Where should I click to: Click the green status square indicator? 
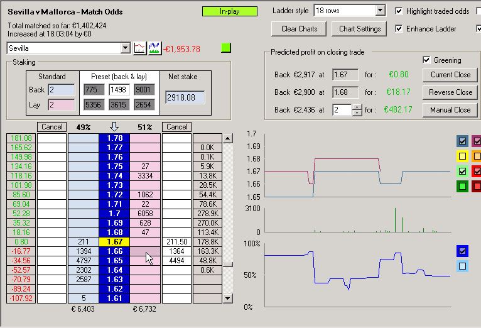coord(227,48)
